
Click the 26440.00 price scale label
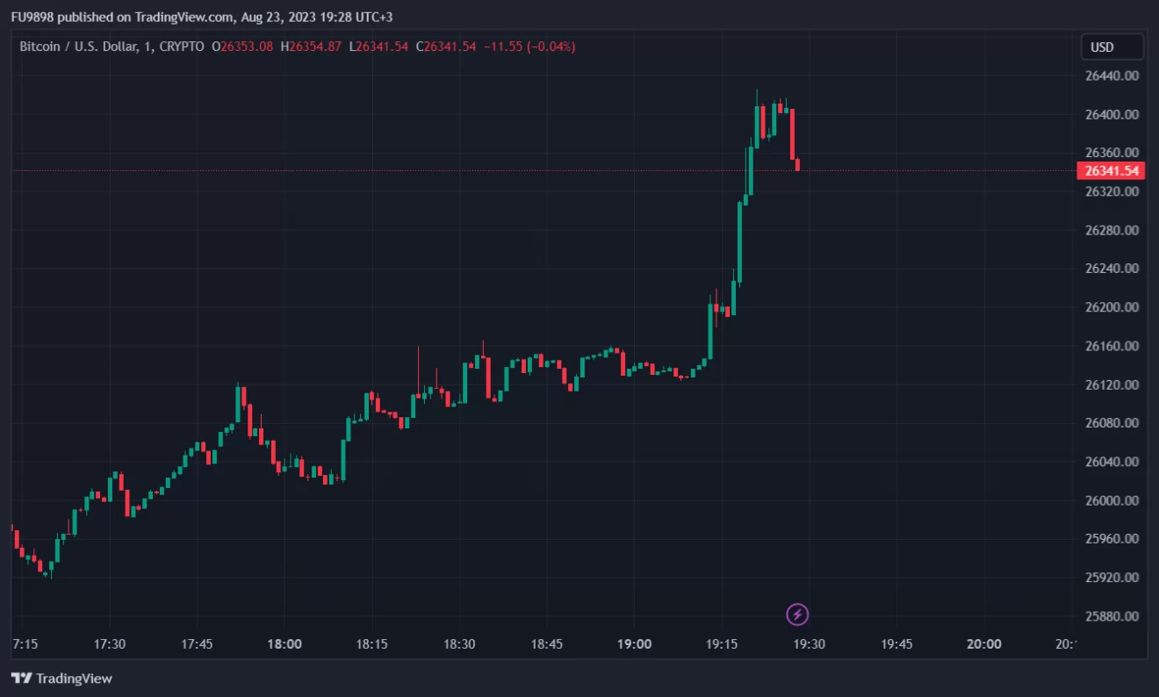[1112, 75]
